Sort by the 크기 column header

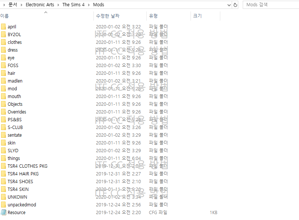click(197, 16)
